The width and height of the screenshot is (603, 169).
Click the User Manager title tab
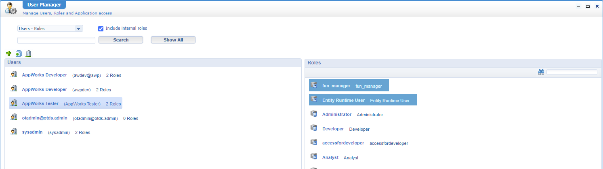click(44, 5)
